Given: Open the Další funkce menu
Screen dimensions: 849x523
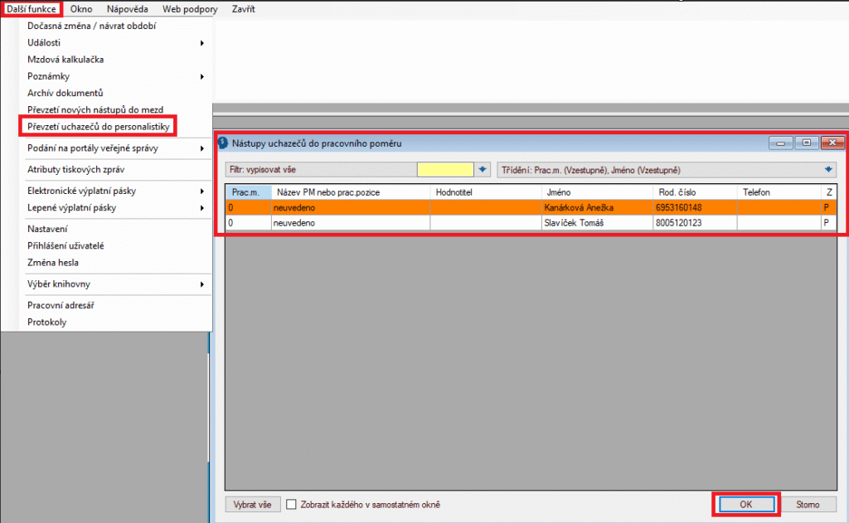Looking at the screenshot, I should pyautogui.click(x=32, y=9).
